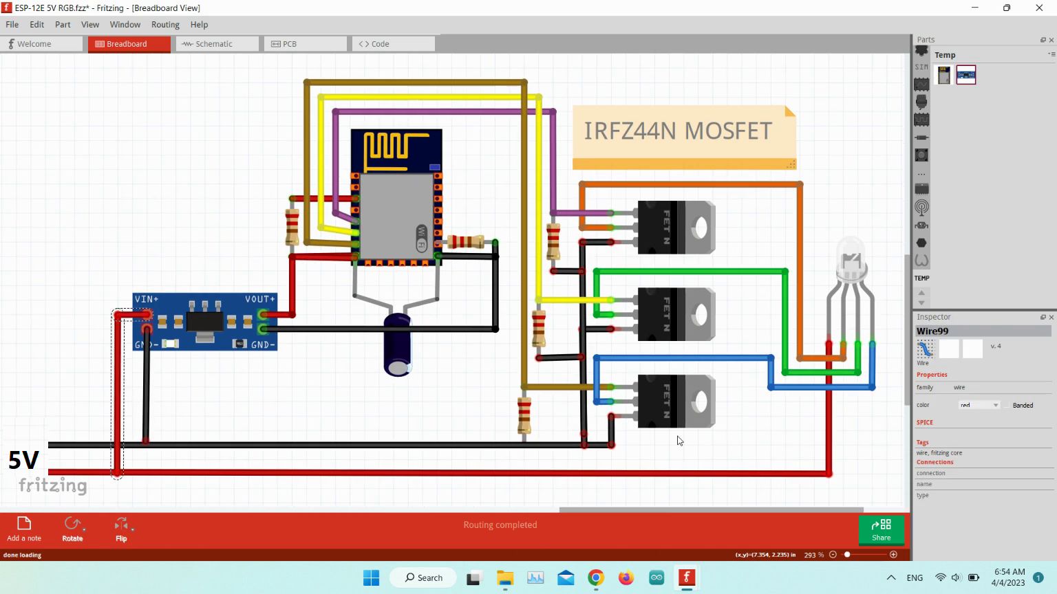Image resolution: width=1057 pixels, height=594 pixels.
Task: Flip the selected part
Action: click(121, 529)
